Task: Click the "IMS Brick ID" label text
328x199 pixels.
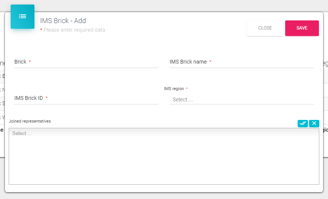Action: point(28,98)
